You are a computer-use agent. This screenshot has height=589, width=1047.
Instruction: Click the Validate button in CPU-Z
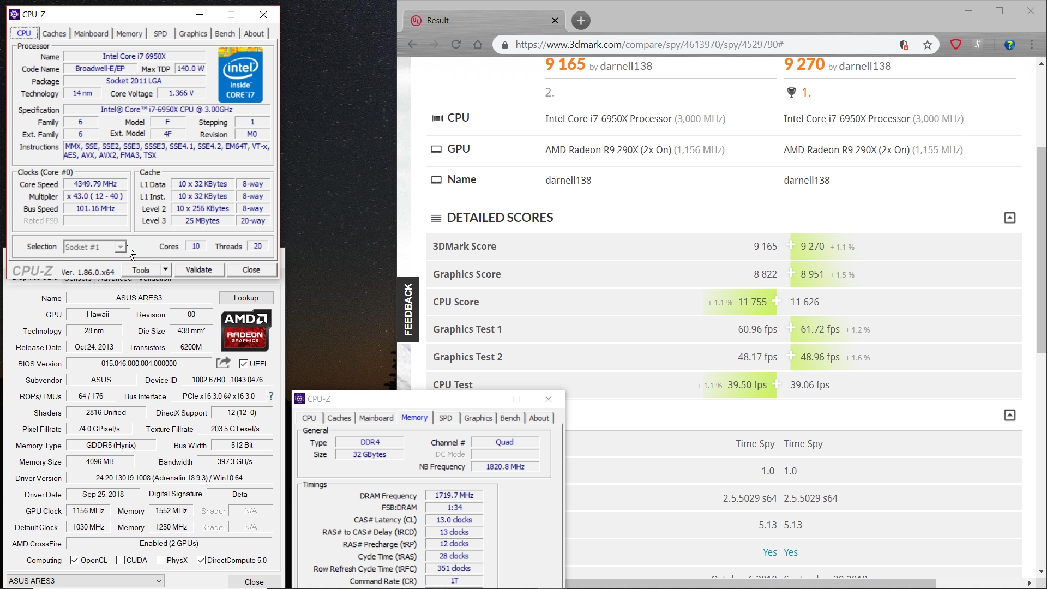click(x=198, y=269)
